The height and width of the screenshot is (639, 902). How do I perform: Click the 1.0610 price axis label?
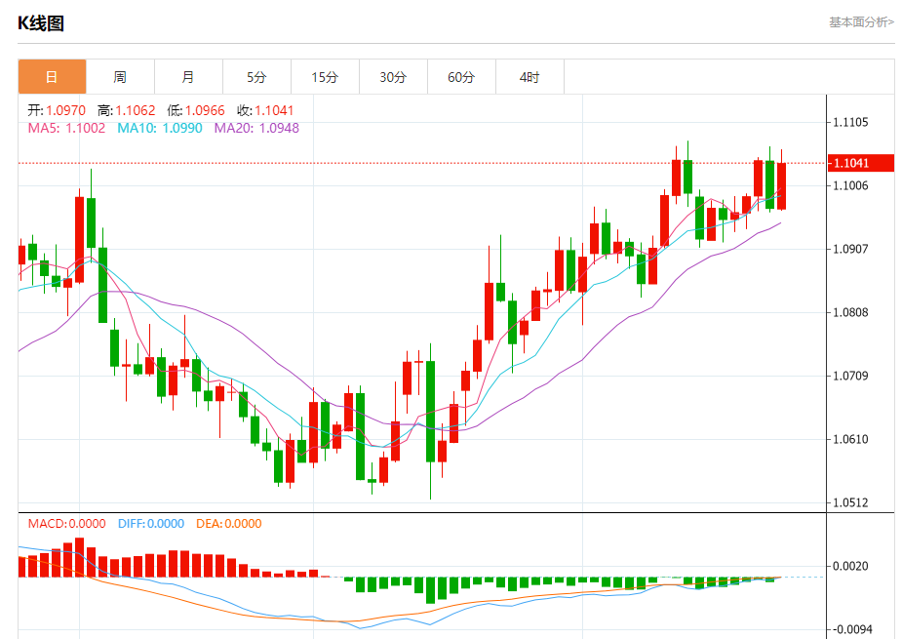850,439
